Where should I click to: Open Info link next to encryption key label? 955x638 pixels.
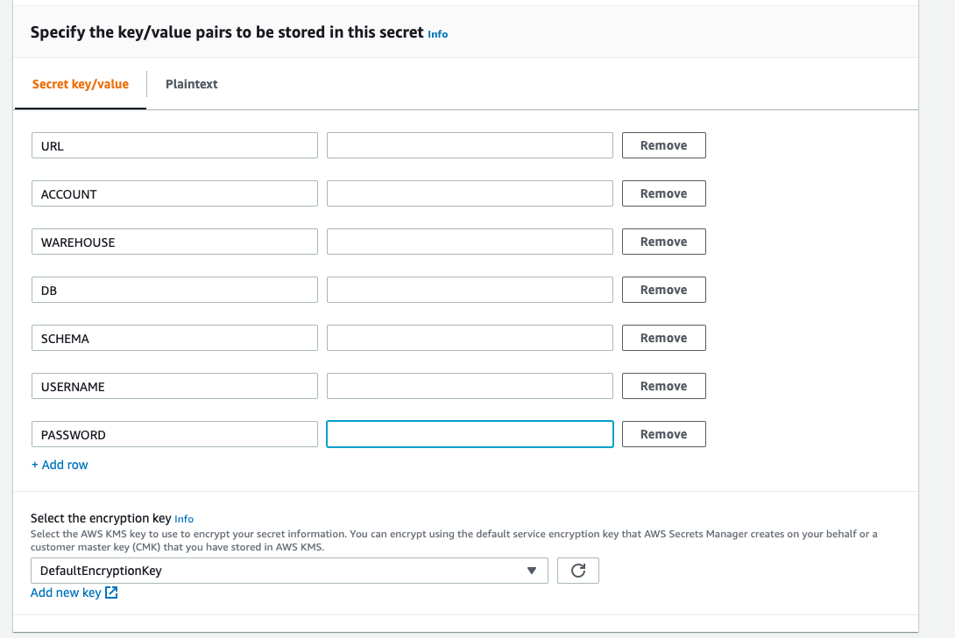[x=184, y=519]
